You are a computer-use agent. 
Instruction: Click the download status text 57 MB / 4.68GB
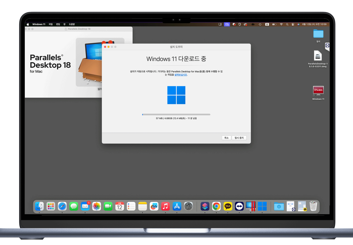(176, 118)
